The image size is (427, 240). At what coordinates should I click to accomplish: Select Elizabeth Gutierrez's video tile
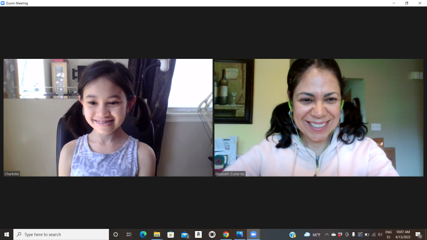(319, 118)
